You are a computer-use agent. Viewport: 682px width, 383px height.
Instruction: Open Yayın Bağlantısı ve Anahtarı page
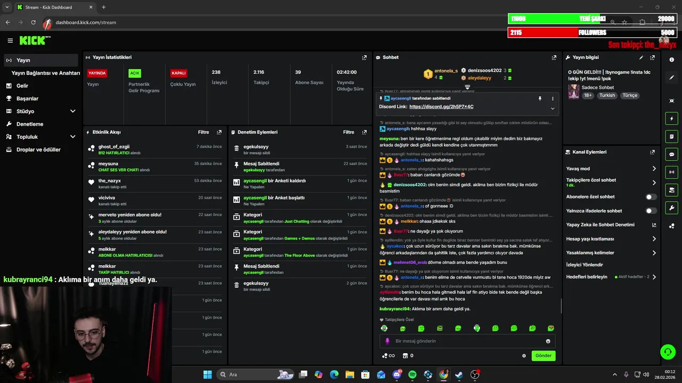point(46,73)
